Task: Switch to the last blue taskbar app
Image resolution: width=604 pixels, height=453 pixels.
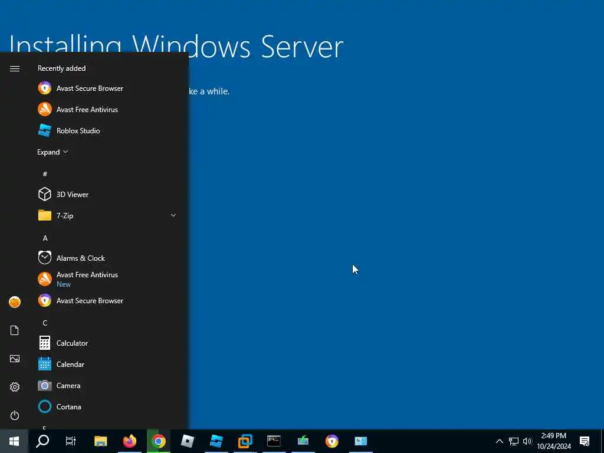Action: [360, 441]
